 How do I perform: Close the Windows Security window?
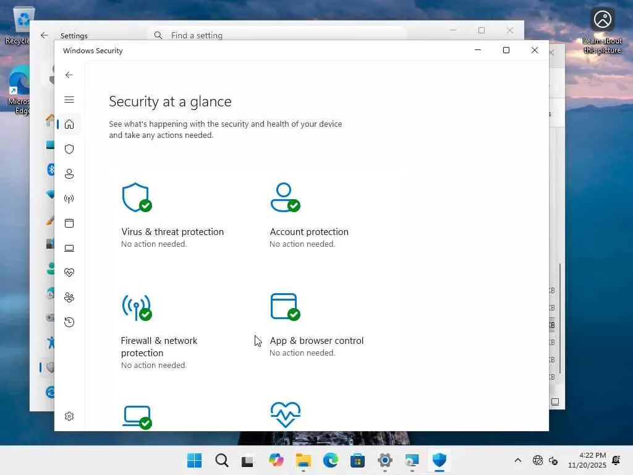535,50
